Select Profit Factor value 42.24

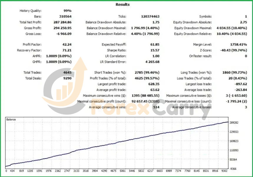point(67,44)
